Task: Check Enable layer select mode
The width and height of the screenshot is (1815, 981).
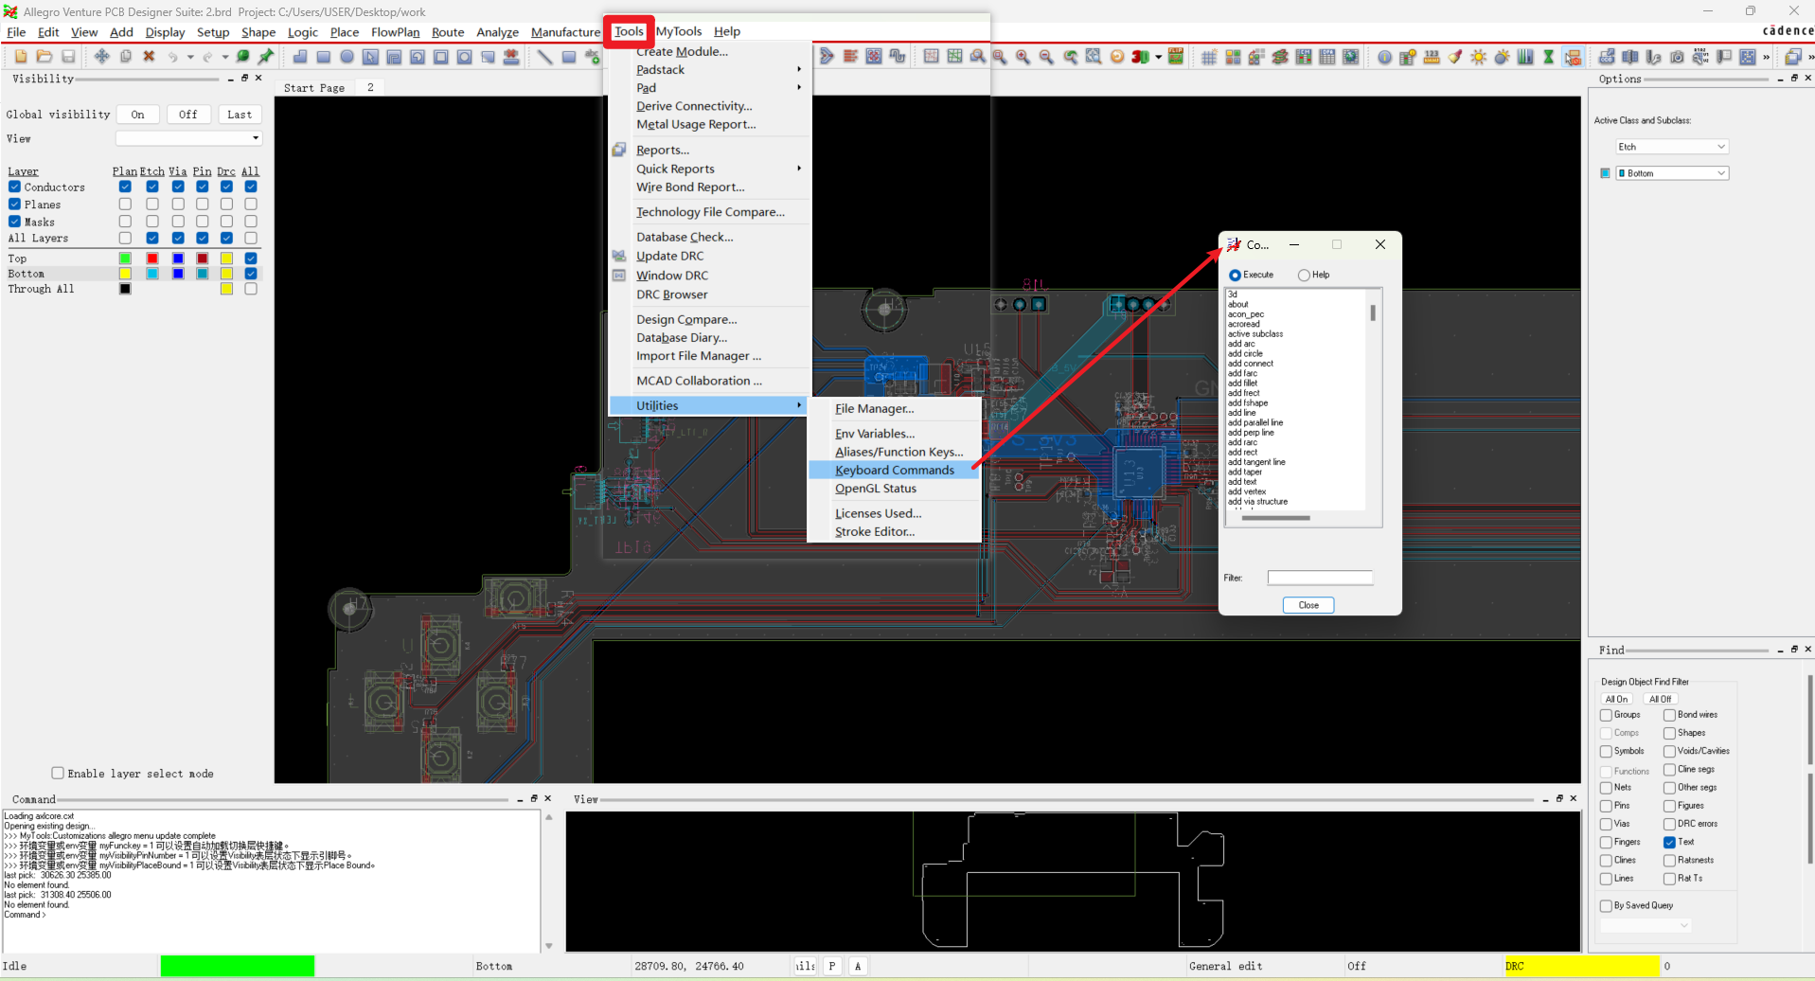Action: [58, 774]
